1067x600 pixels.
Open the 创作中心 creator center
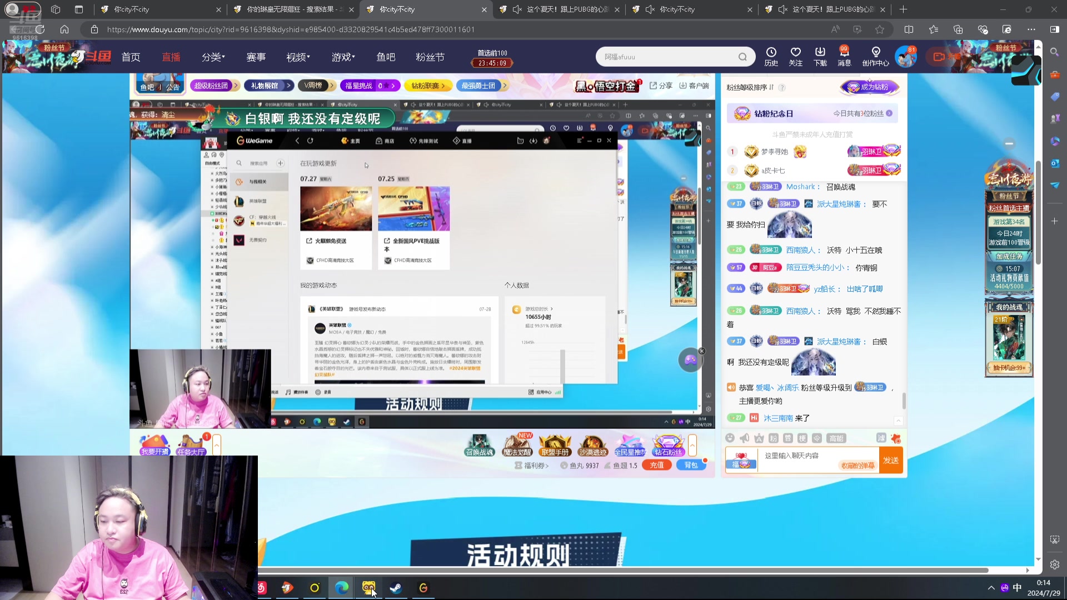coord(876,56)
